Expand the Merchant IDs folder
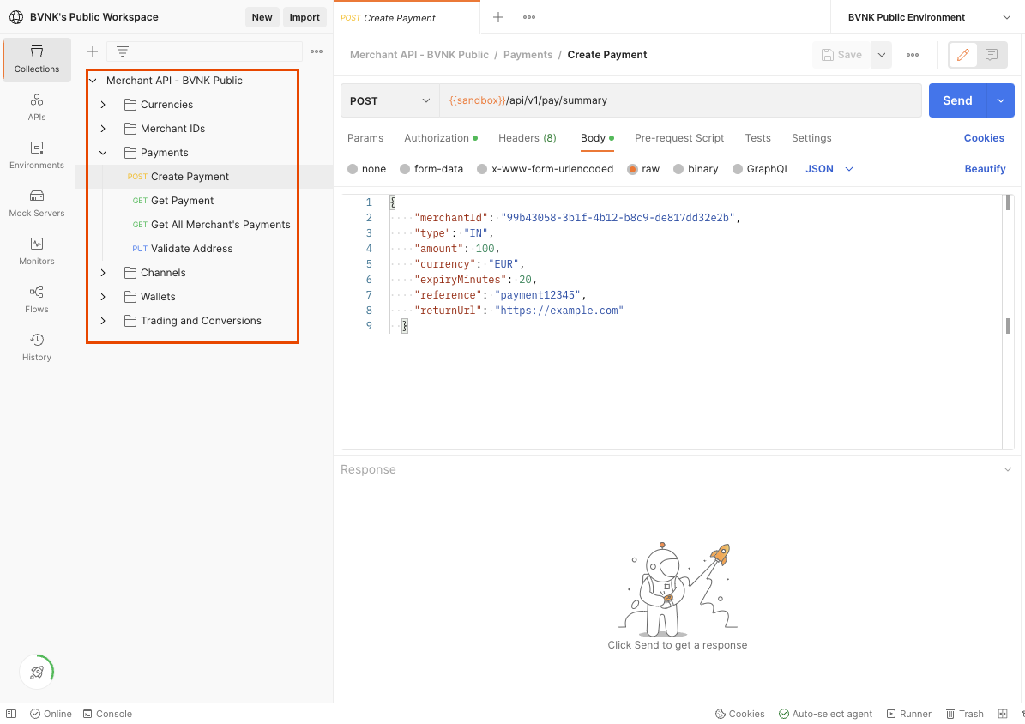Image resolution: width=1025 pixels, height=724 pixels. [103, 129]
